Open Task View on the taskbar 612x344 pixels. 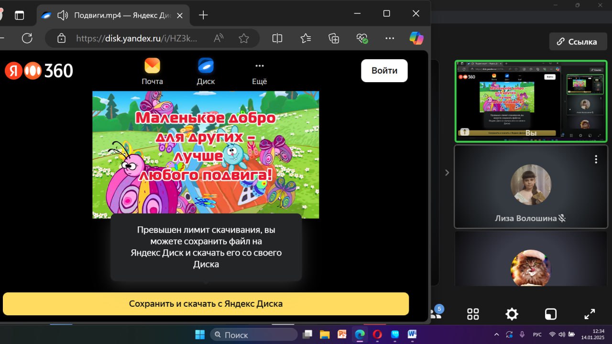307,334
